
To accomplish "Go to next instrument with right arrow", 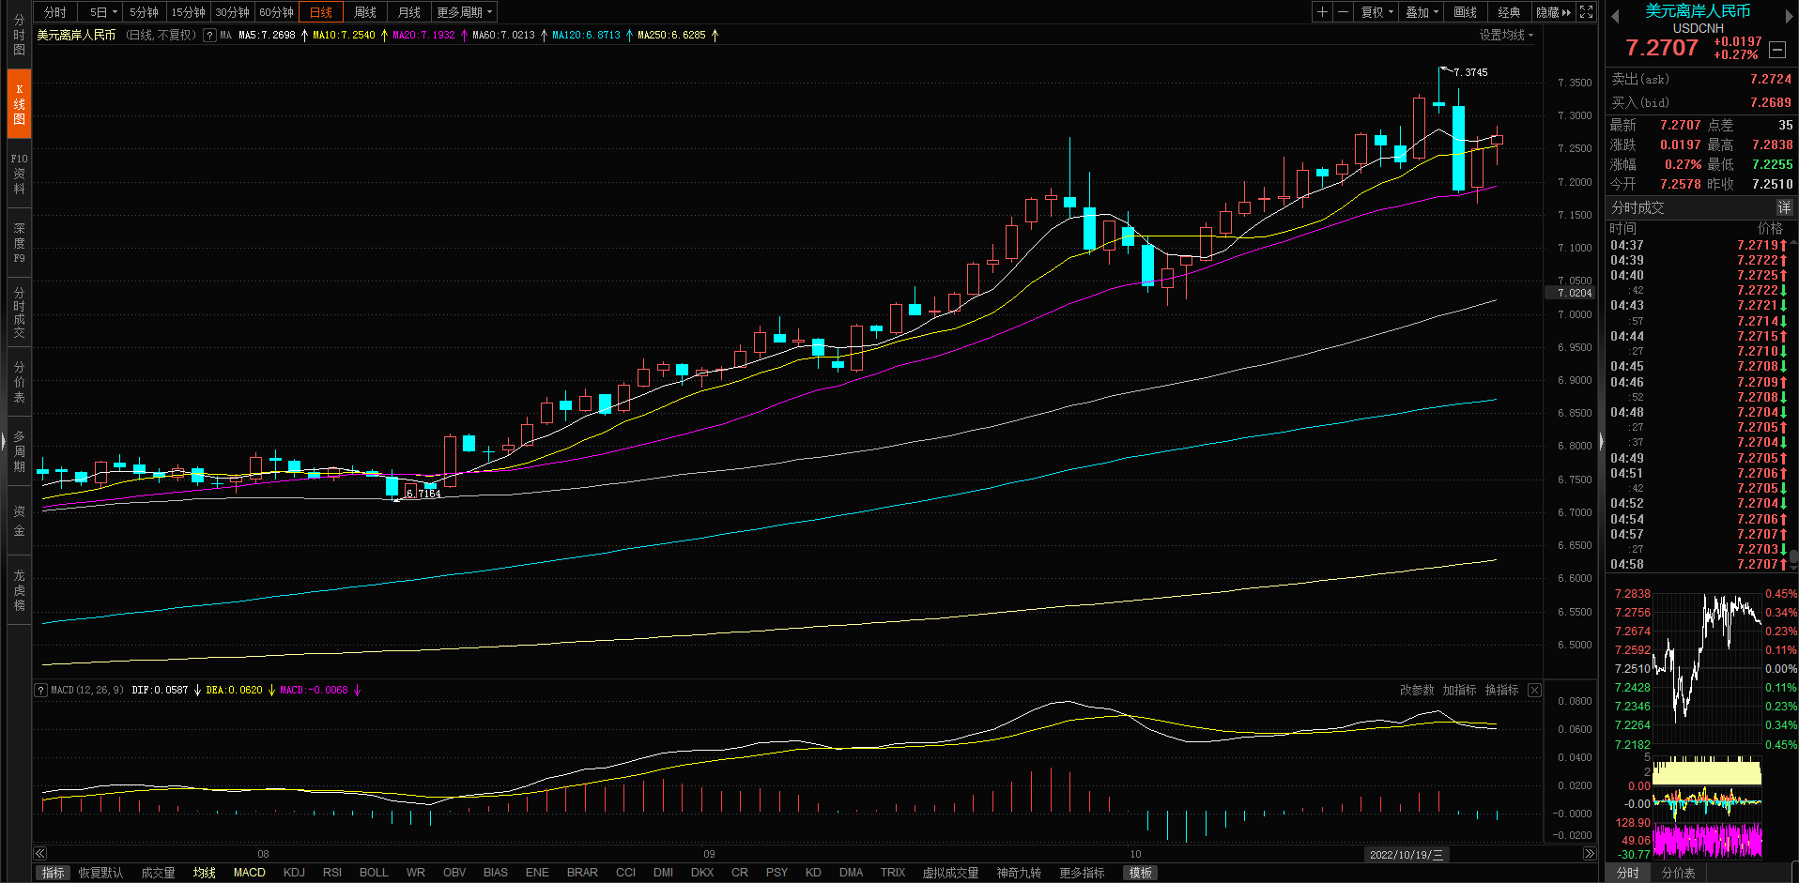I will point(1790,17).
